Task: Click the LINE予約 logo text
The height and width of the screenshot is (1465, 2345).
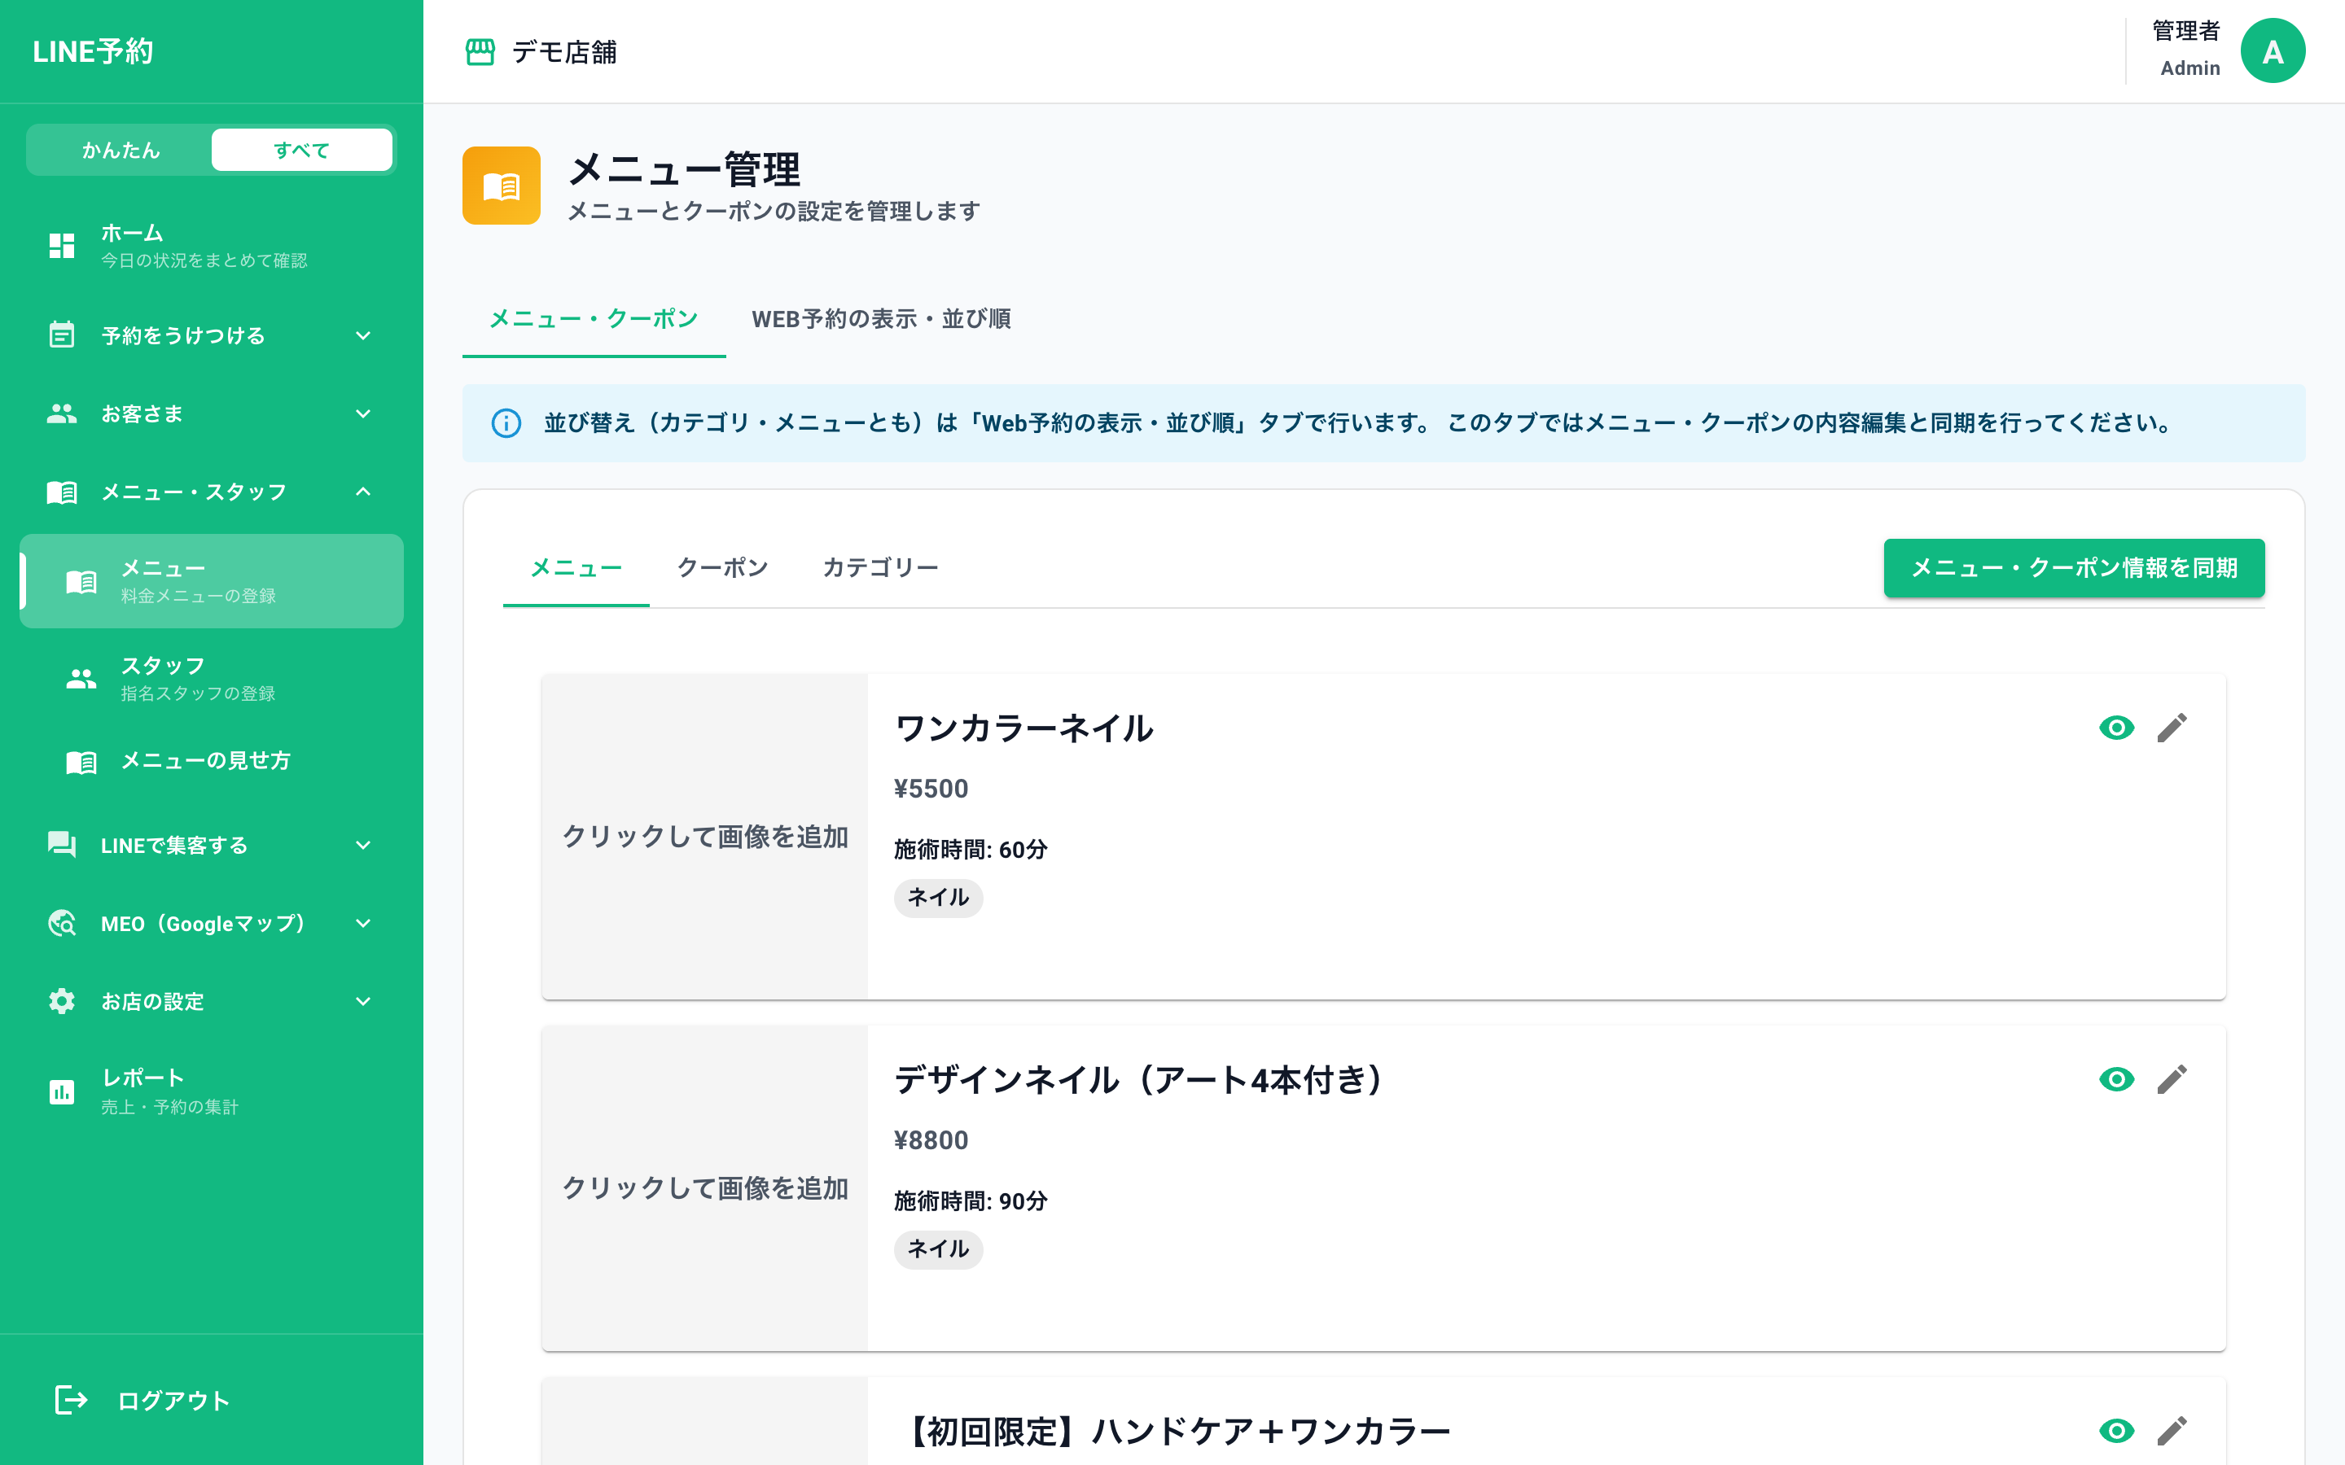Action: [93, 51]
